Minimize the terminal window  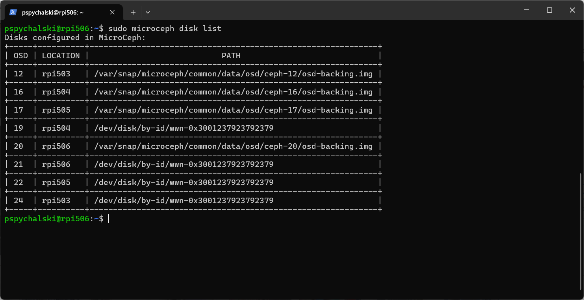(x=527, y=10)
